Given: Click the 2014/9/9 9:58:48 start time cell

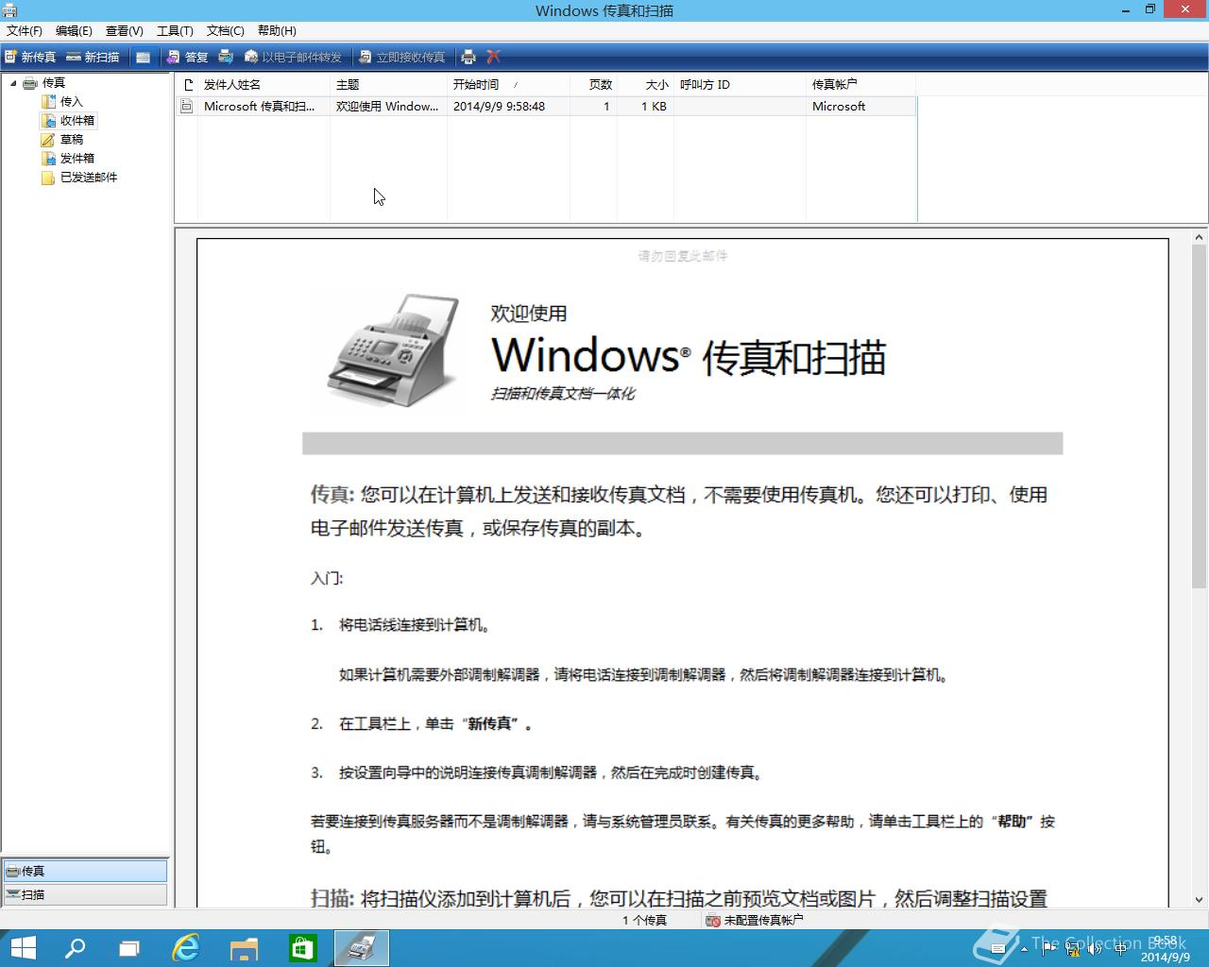Looking at the screenshot, I should coord(499,107).
